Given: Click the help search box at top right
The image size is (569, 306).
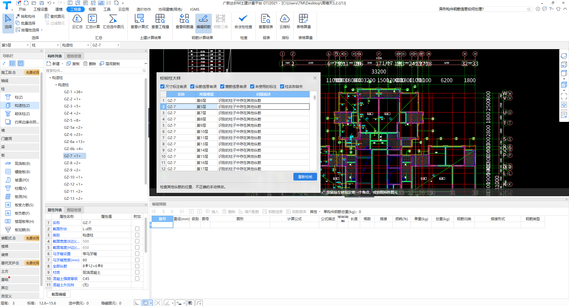Looking at the screenshot, I should pyautogui.click(x=485, y=9).
